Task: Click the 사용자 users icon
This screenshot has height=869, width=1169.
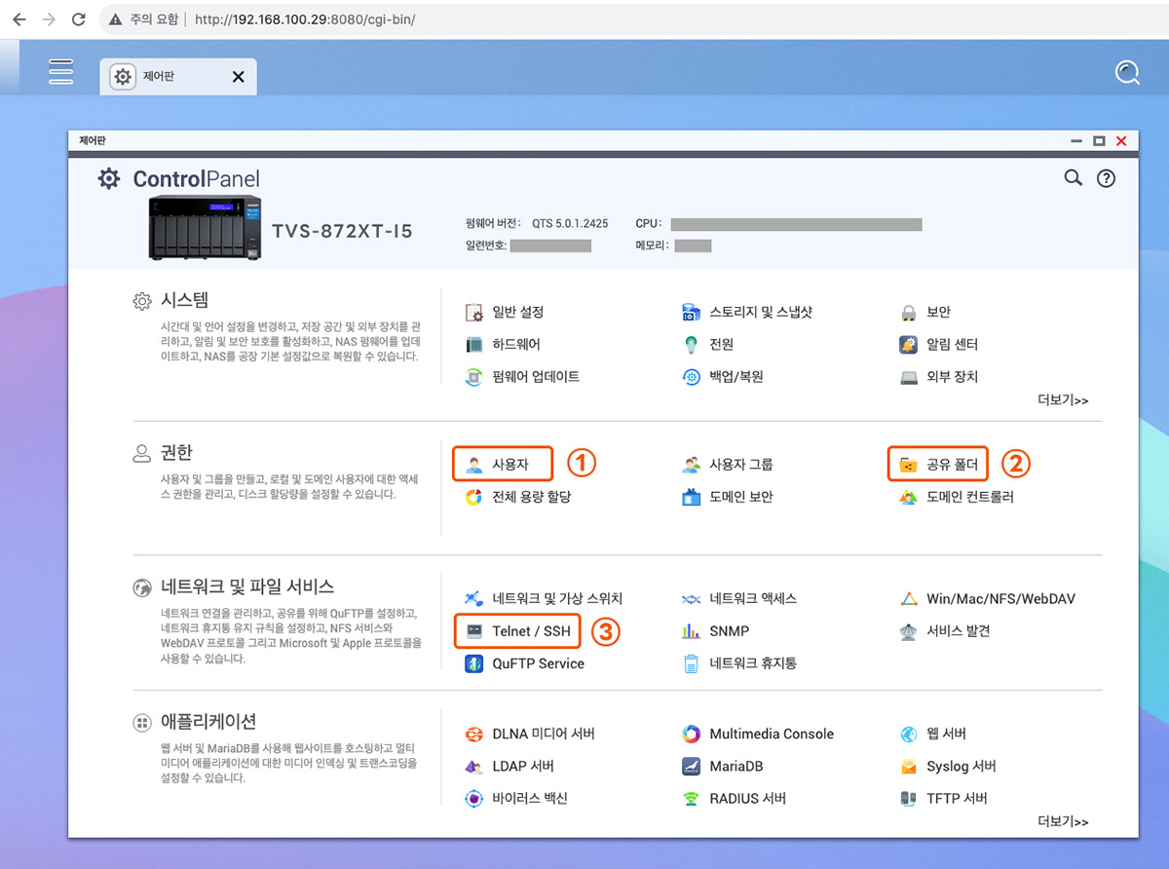Action: 474,465
